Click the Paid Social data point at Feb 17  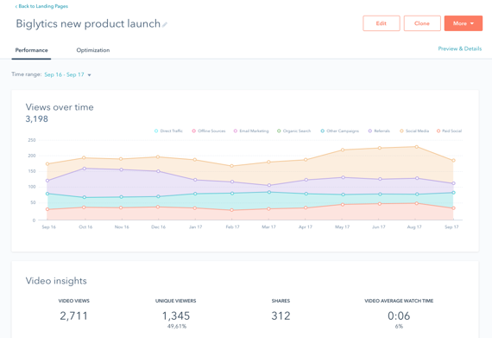232,210
